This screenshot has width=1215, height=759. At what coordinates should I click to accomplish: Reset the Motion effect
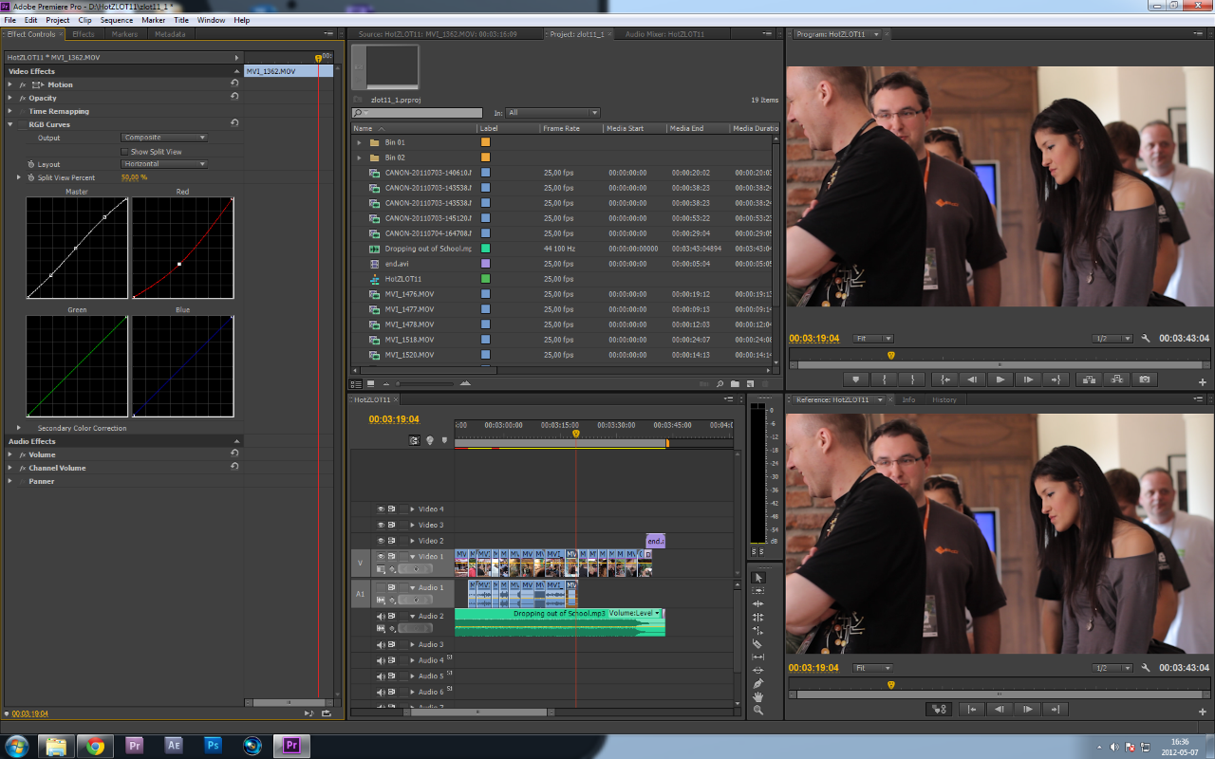point(234,83)
